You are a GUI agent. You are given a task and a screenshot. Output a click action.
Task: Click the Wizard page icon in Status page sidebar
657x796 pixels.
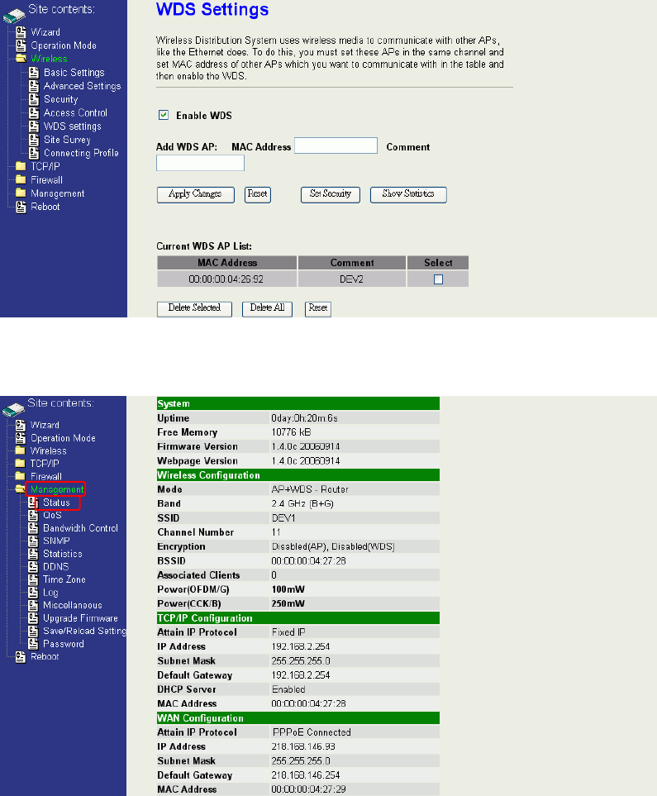[x=21, y=425]
